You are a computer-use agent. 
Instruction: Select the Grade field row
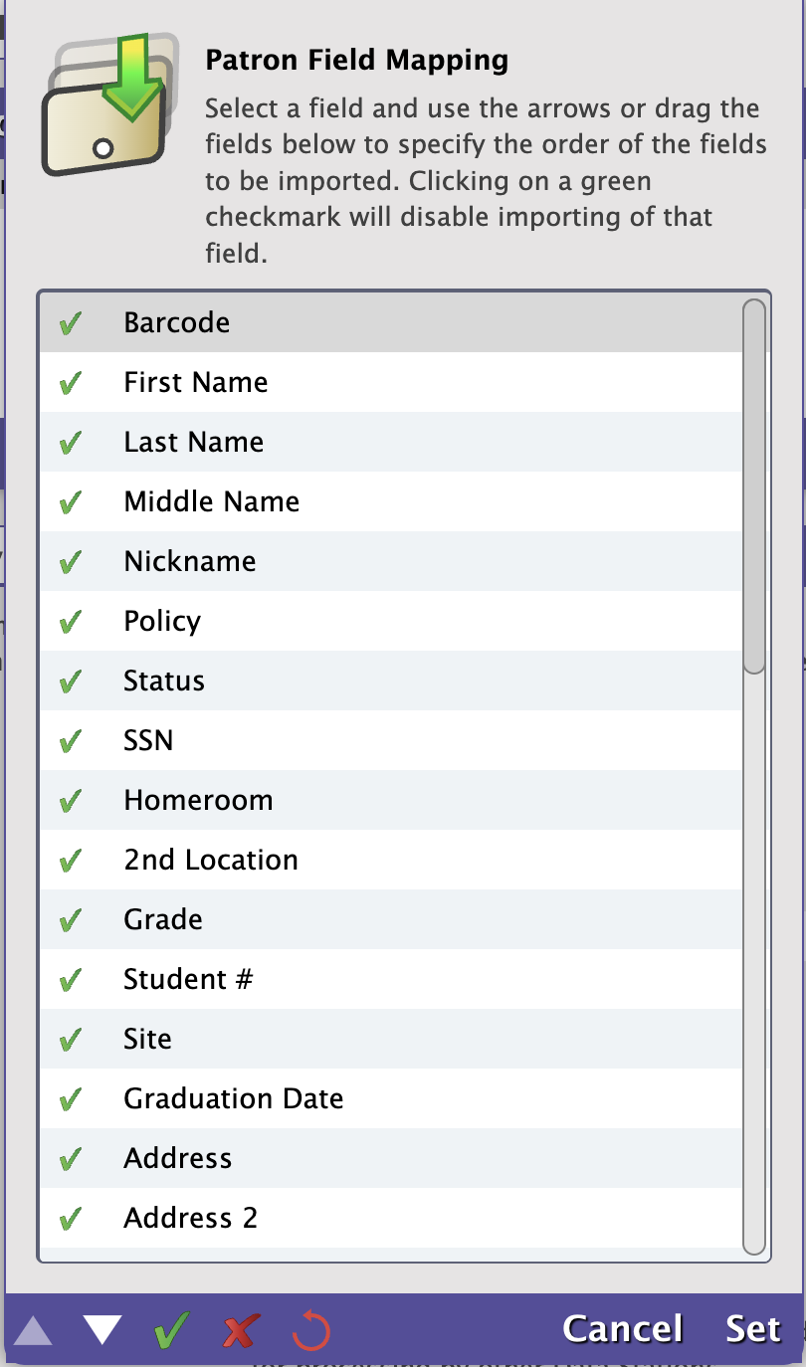click(391, 919)
